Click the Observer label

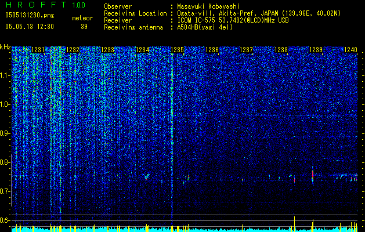click(118, 6)
